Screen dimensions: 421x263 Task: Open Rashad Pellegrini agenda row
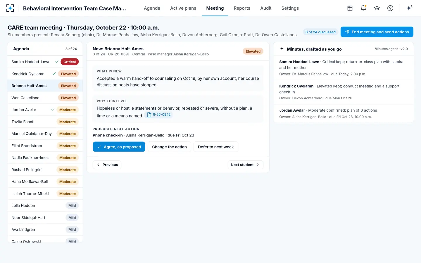pos(45,169)
